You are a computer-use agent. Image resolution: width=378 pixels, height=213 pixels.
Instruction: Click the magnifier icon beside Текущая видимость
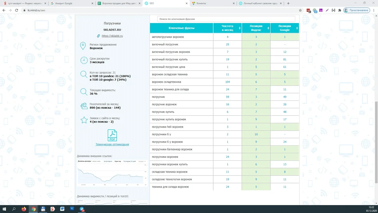pyautogui.click(x=84, y=92)
